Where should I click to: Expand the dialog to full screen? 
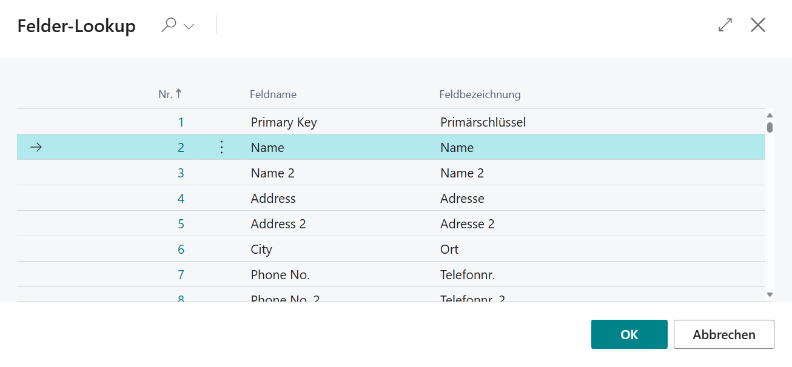click(724, 25)
